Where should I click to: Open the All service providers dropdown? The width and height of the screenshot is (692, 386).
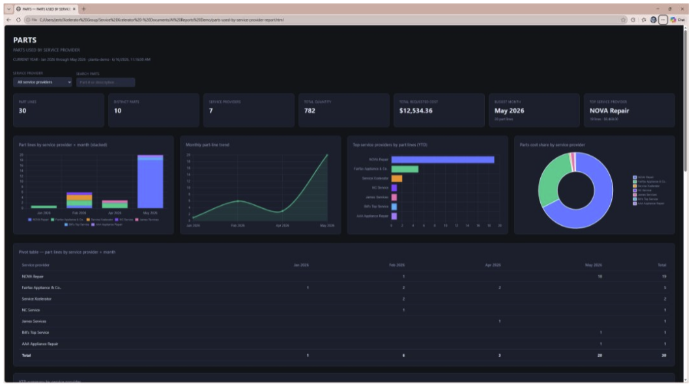coord(42,82)
